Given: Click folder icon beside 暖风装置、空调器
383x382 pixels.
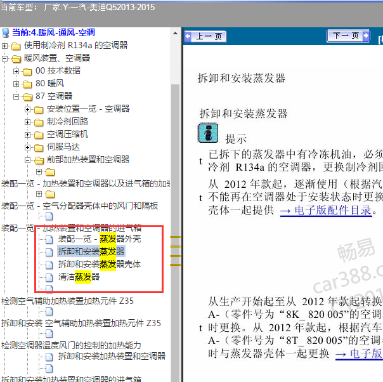Looking at the screenshot, I should click(16, 58).
